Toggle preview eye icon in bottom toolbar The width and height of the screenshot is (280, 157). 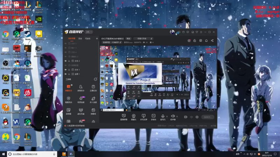tap(191, 117)
